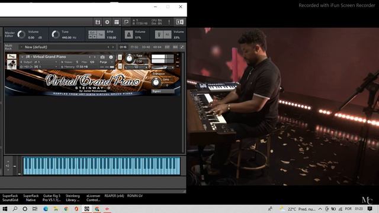The image size is (379, 213).
Task: Toggle the tuning fork reference tone
Action: [159, 34]
